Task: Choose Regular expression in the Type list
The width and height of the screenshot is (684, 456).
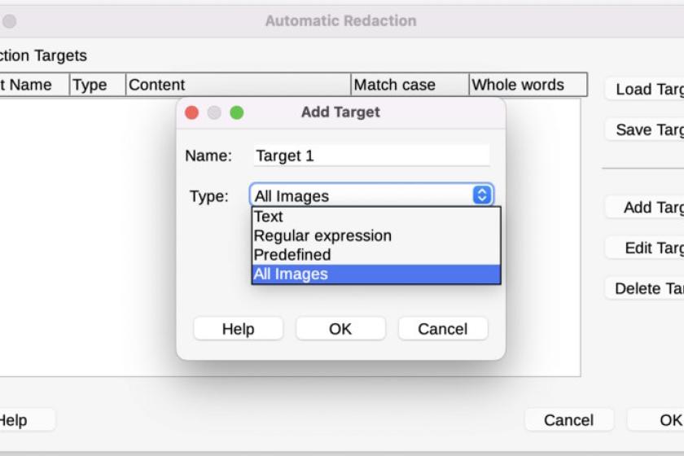Action: click(376, 235)
